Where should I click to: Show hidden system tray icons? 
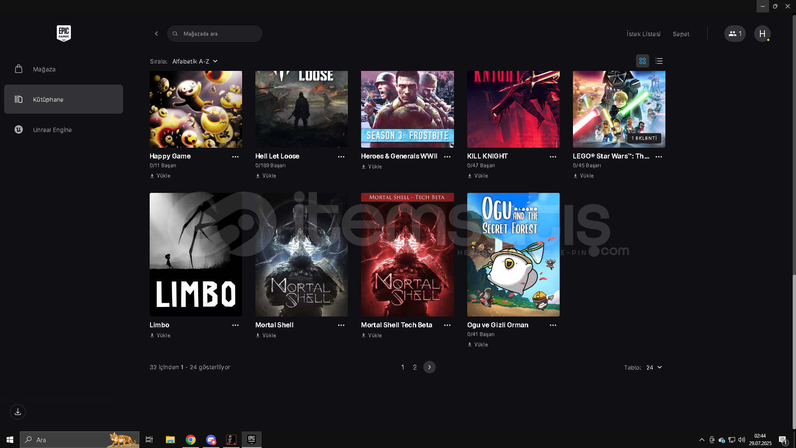[702, 440]
